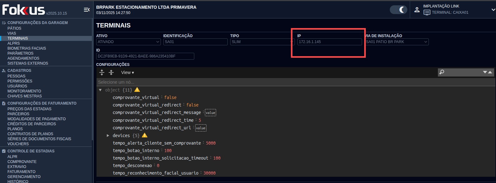Viewport: 496px width, 183px height.
Task: Click the expand all fields icon
Action: (102, 72)
